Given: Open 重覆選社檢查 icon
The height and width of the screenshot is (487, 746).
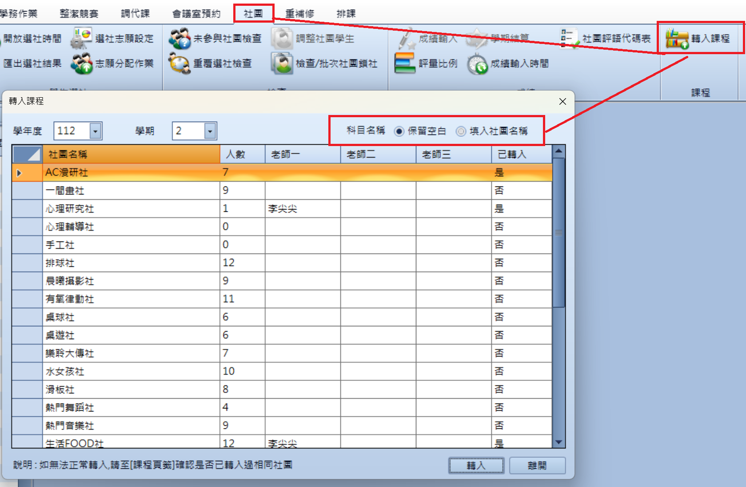Looking at the screenshot, I should pyautogui.click(x=180, y=63).
